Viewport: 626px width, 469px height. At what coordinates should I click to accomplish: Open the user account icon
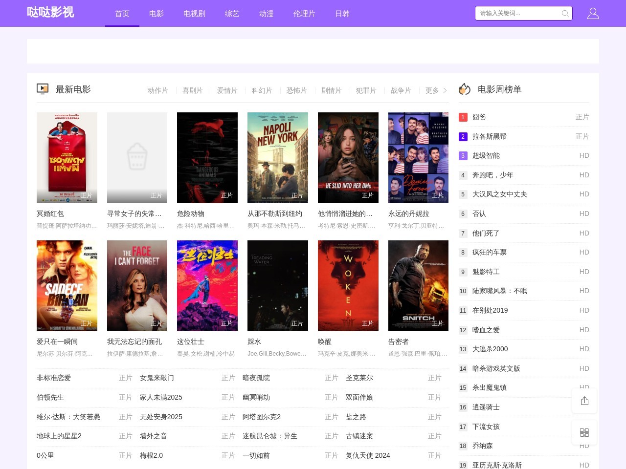point(593,13)
